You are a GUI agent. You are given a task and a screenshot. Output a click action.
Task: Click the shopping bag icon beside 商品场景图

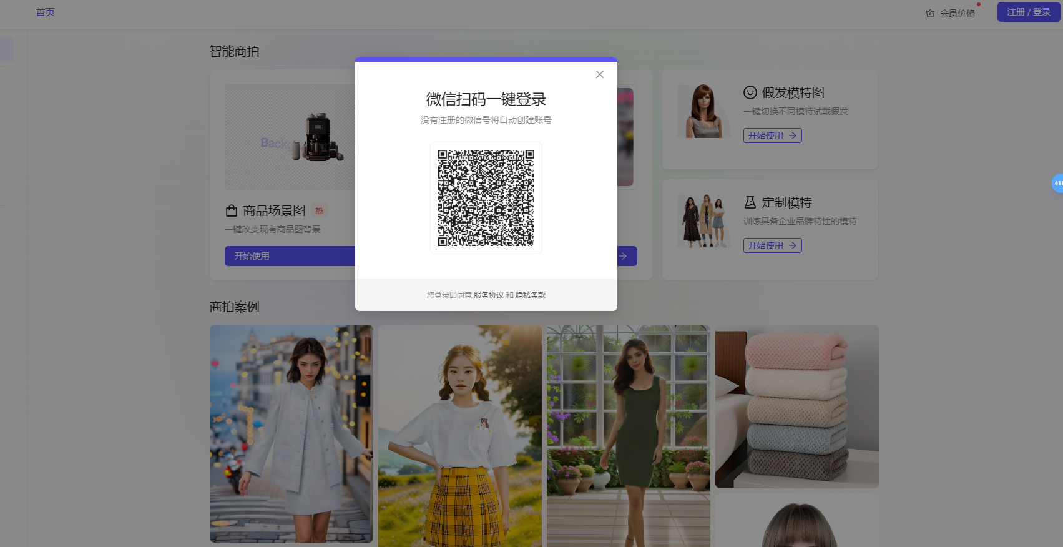tap(232, 210)
